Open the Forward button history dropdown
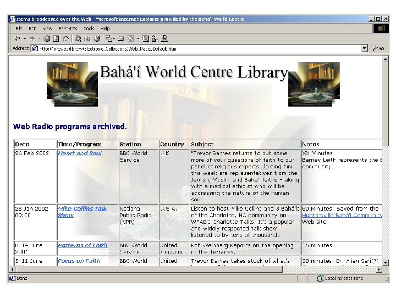 pyautogui.click(x=40, y=38)
